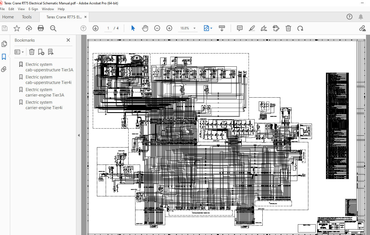The width and height of the screenshot is (370, 235).
Task: Open Attachments paperclip panel
Action: (x=4, y=69)
